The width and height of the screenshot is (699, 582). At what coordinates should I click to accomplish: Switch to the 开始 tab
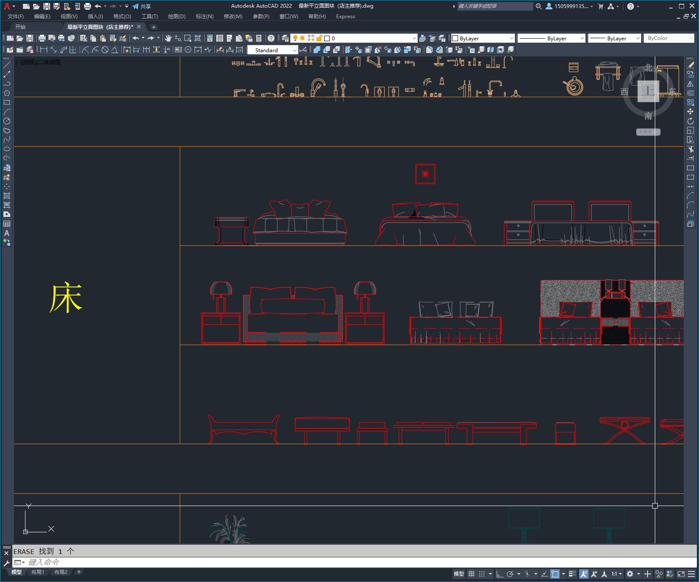click(x=20, y=27)
